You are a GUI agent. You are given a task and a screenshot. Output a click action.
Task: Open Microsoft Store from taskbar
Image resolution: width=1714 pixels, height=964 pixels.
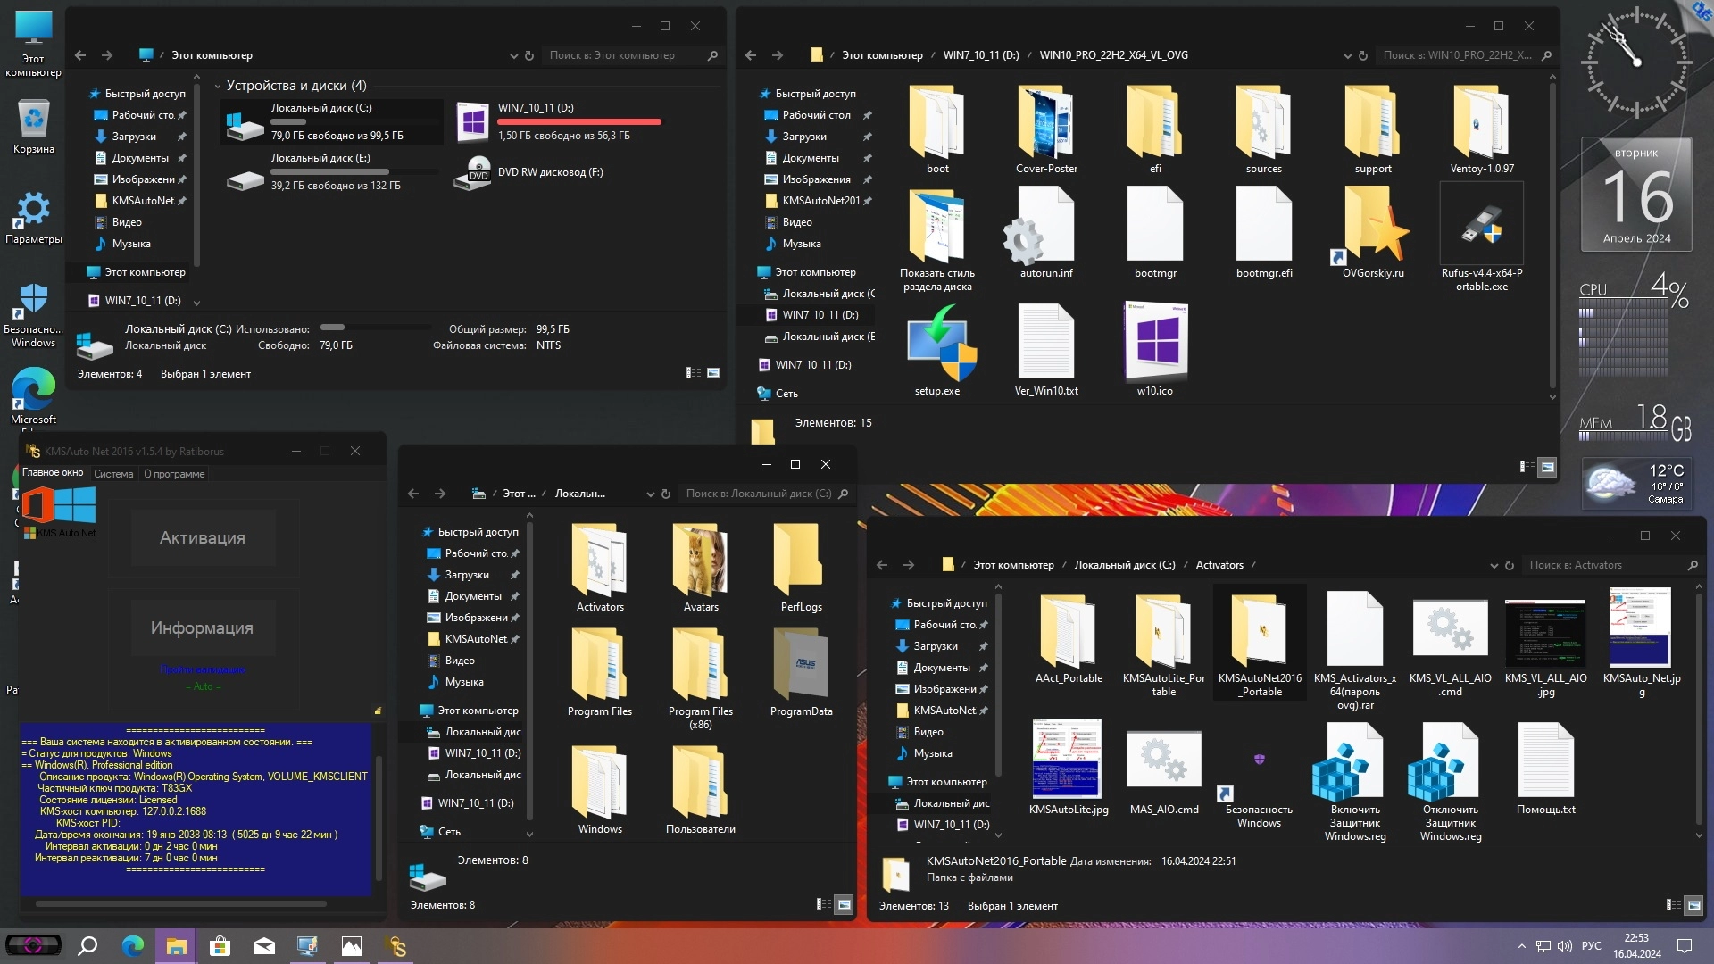(220, 946)
